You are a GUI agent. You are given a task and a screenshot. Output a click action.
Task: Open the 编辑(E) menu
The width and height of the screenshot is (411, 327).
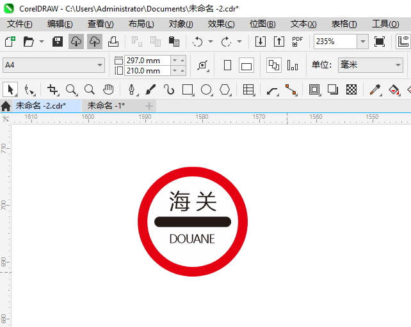click(60, 24)
